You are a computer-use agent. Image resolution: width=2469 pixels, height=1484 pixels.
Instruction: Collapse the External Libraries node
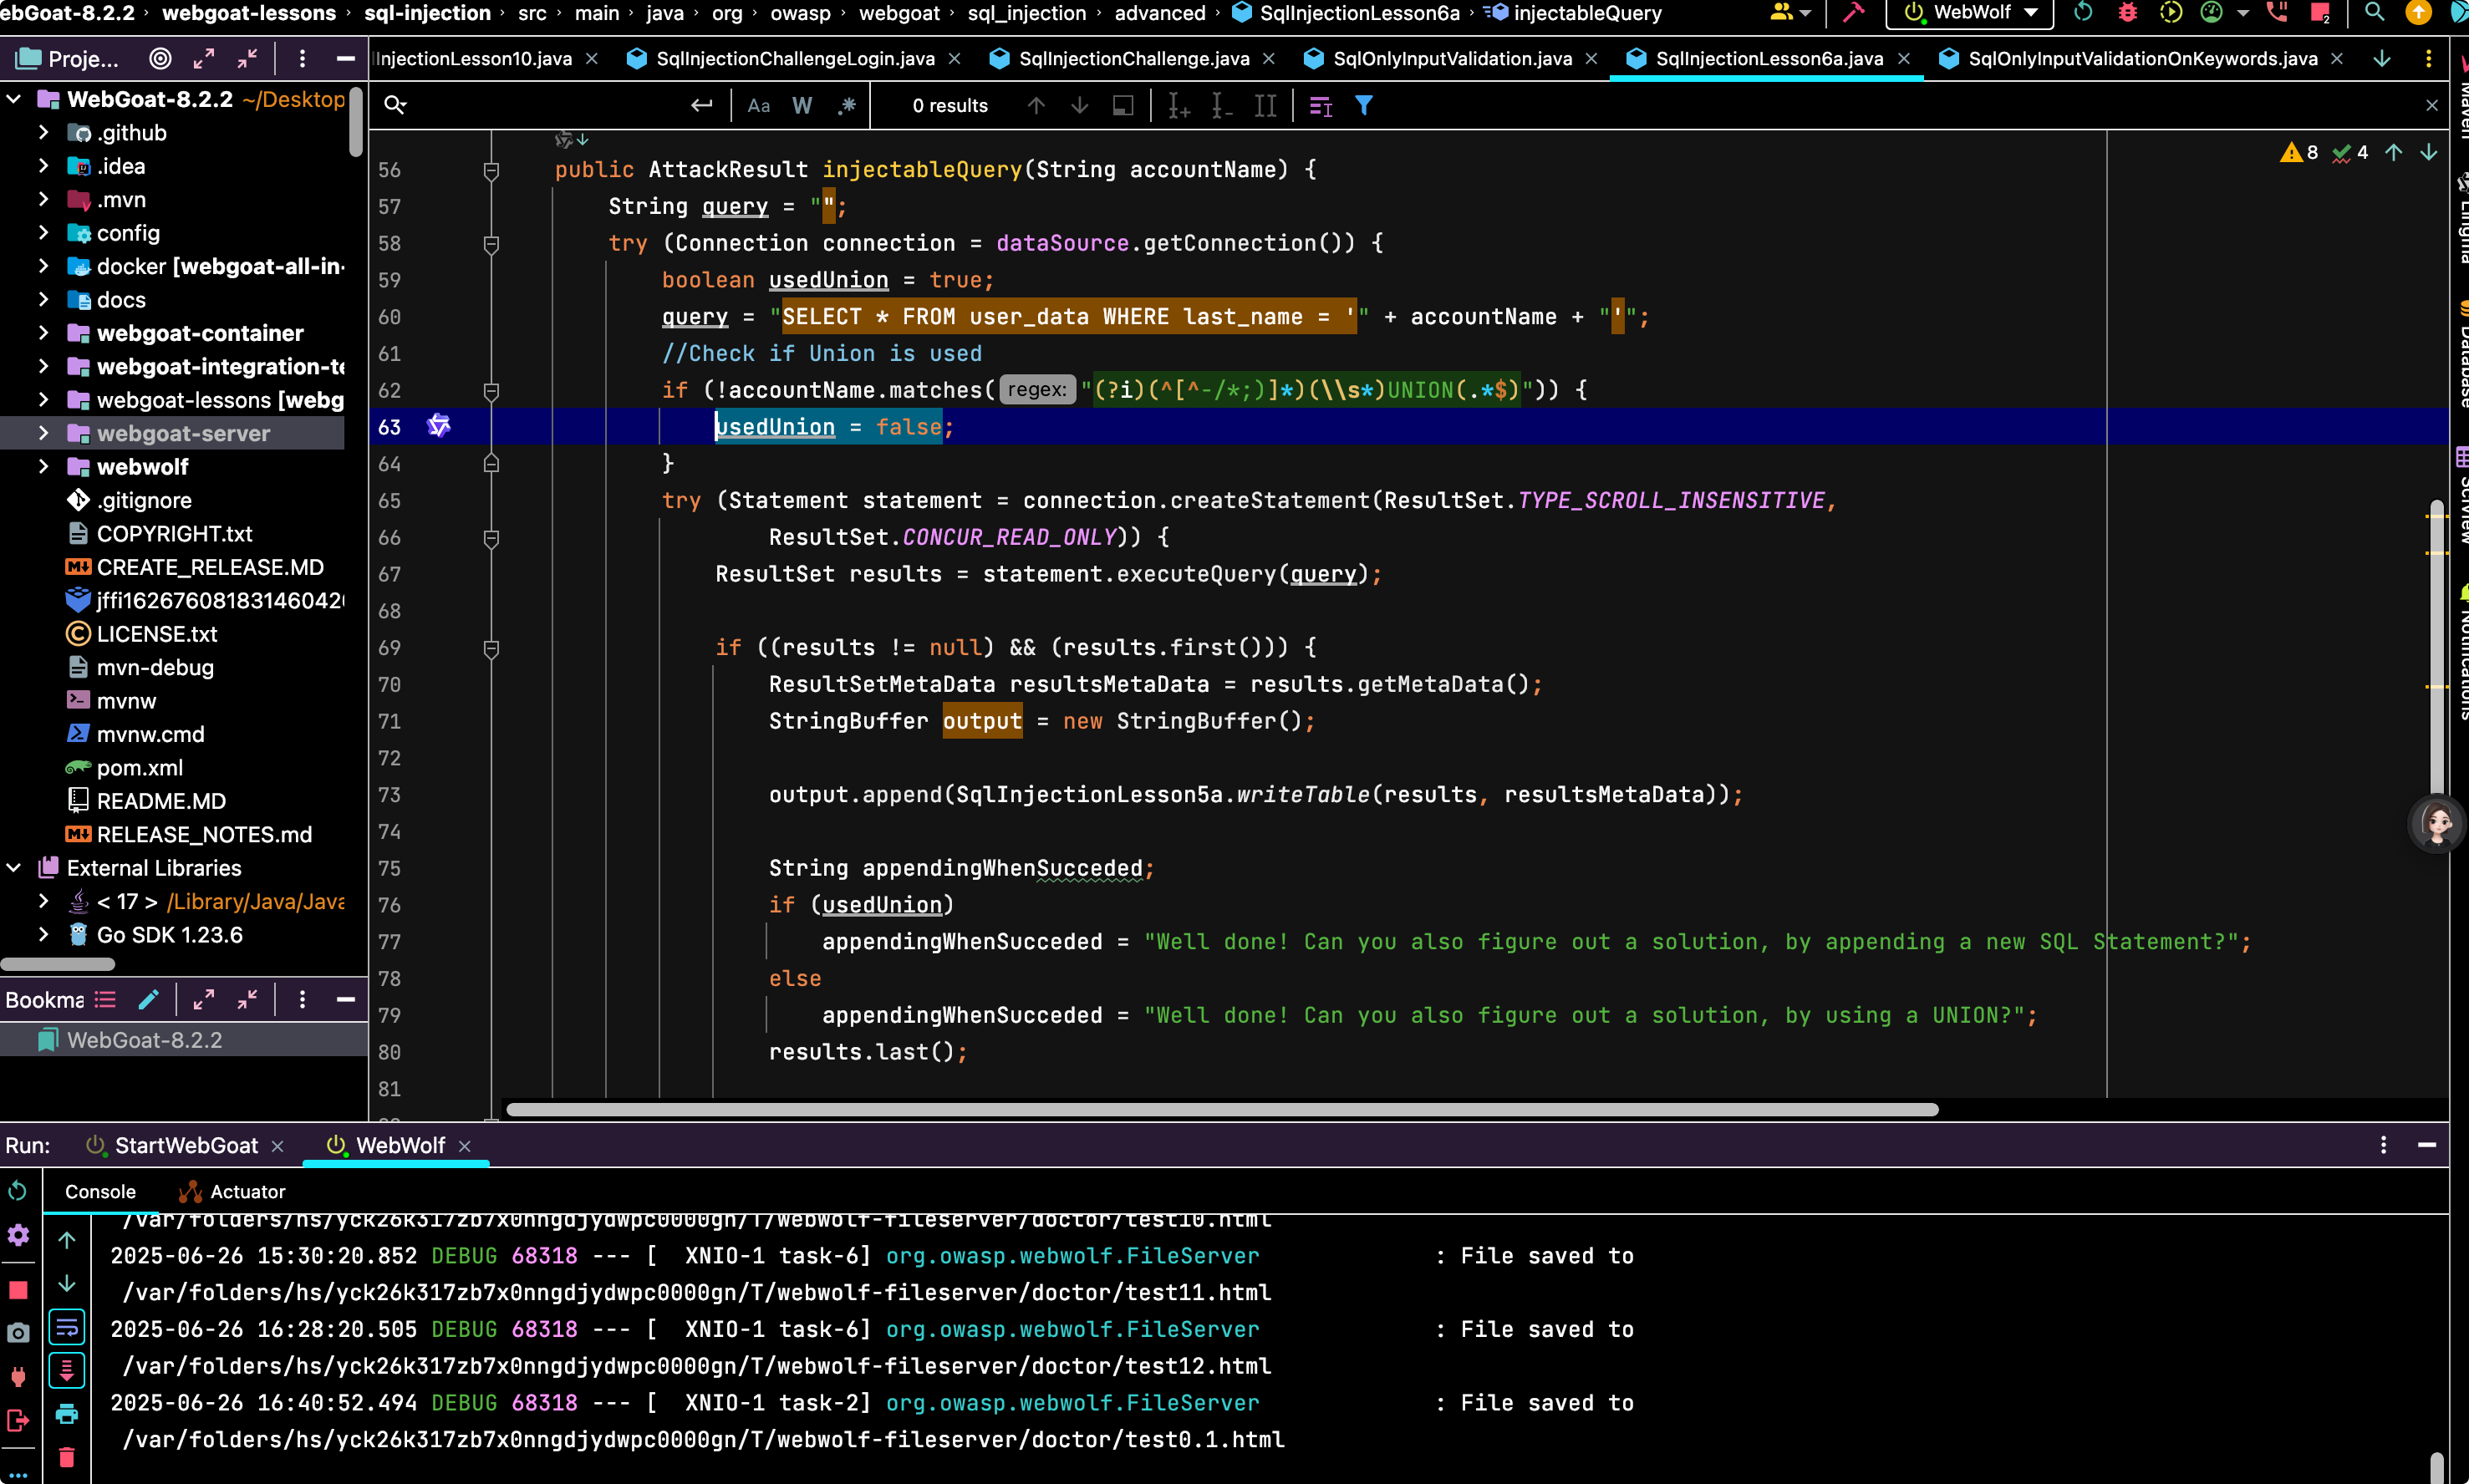pos(14,867)
